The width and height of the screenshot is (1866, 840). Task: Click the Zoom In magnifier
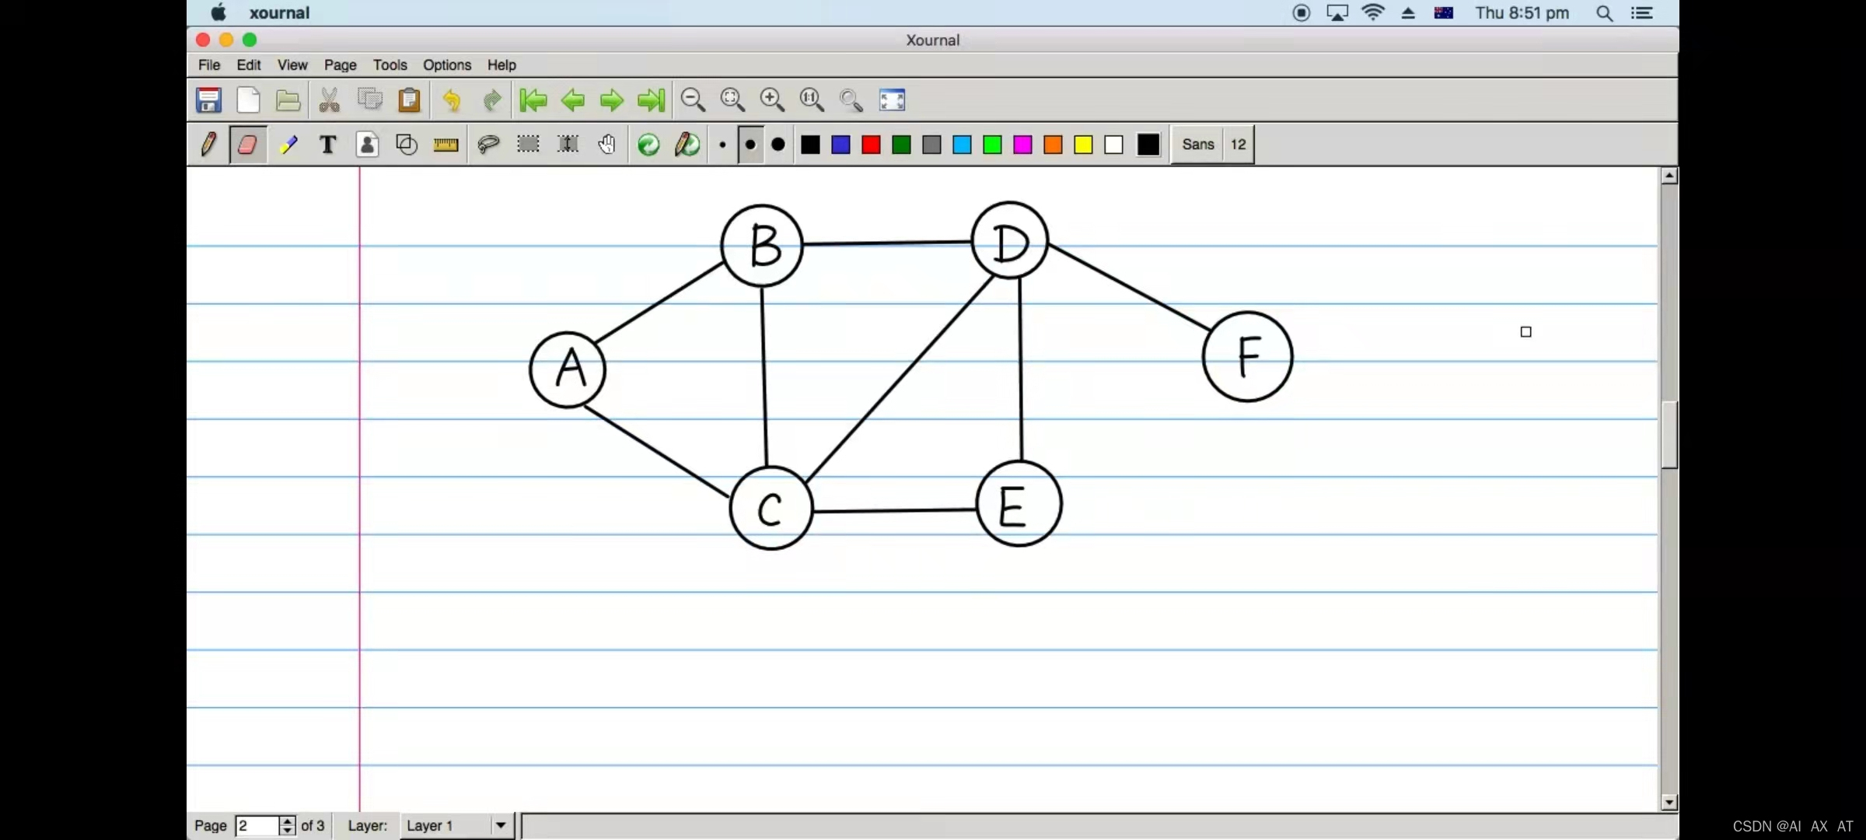click(772, 100)
